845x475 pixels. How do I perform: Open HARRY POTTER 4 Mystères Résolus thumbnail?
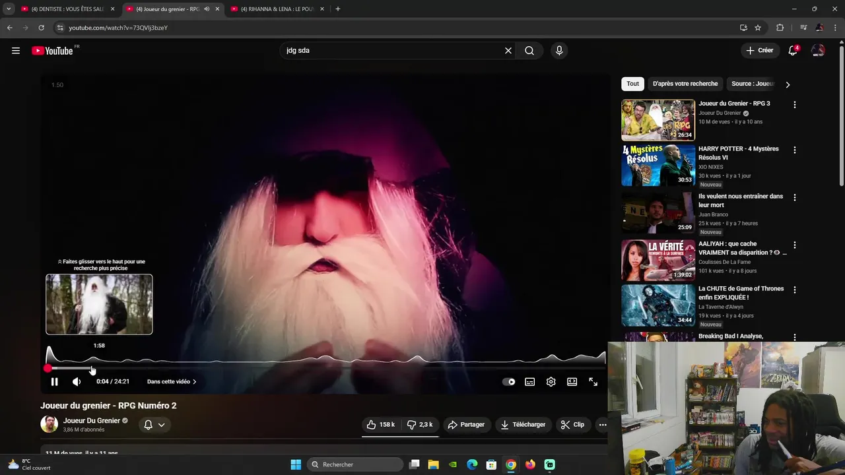(x=658, y=165)
